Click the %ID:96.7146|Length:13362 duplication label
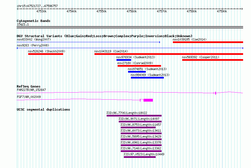Screen dimensions: 251x168 [141, 148]
